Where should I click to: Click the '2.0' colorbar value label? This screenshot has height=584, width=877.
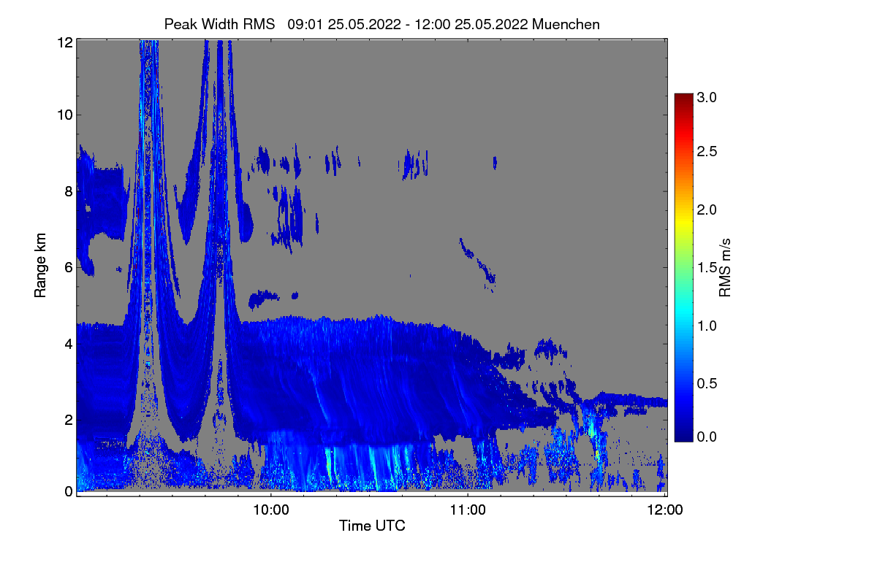coord(707,210)
